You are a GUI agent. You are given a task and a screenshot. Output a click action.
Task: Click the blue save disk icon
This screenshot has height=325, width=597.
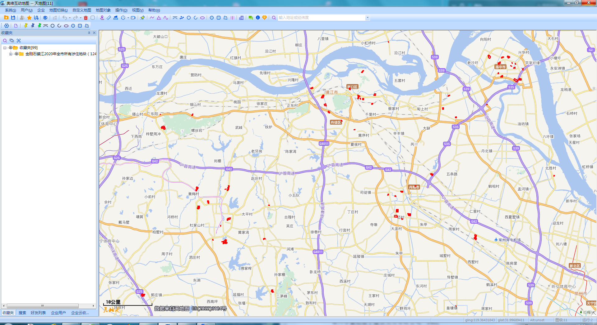13,18
